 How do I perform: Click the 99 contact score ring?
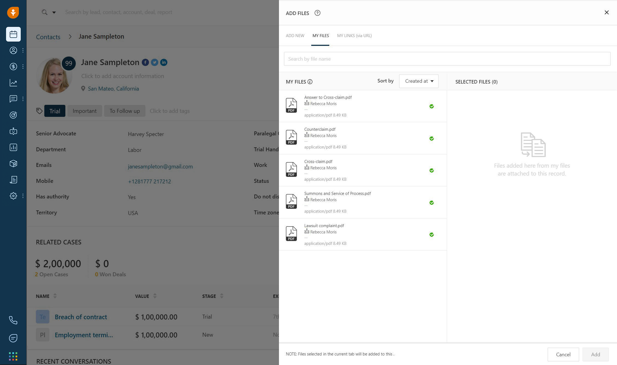click(x=69, y=63)
